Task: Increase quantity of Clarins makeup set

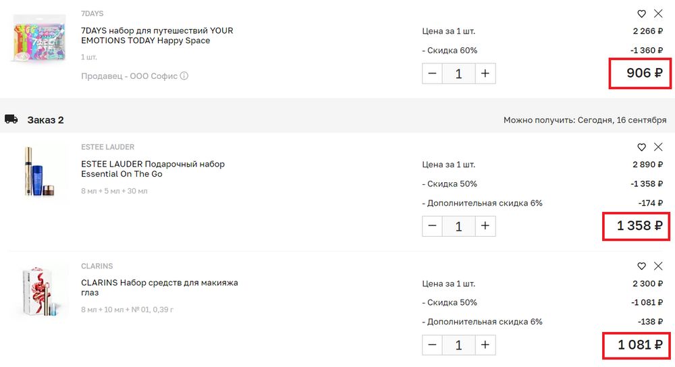Action: (485, 345)
